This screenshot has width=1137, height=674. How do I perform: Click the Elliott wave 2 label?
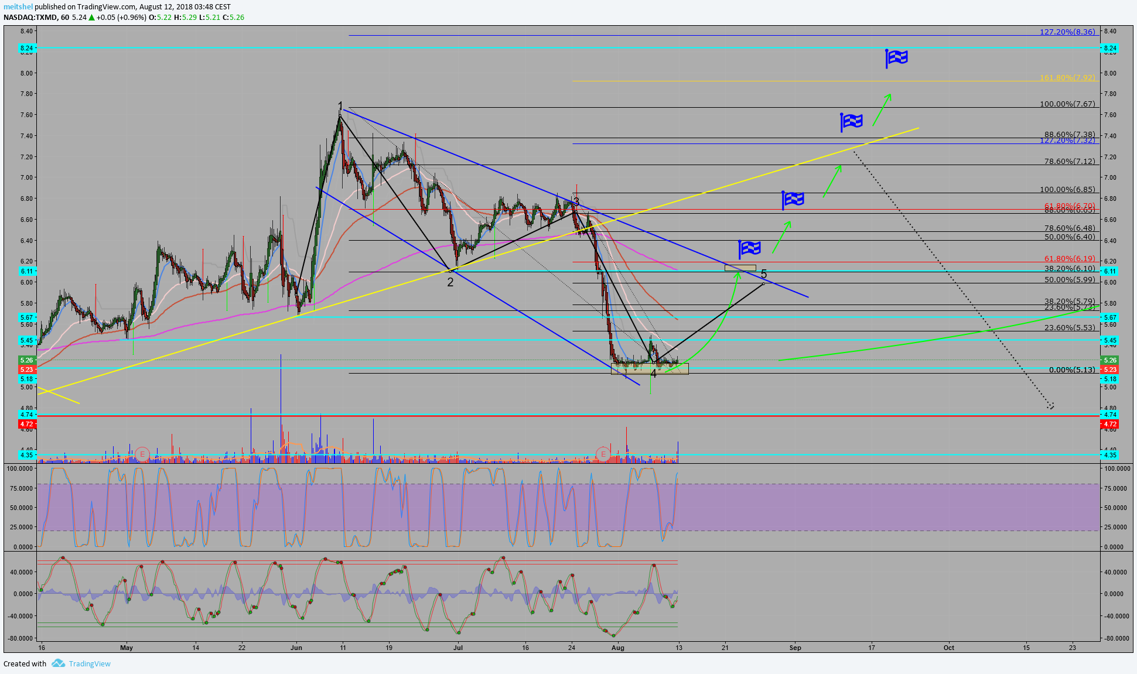click(x=450, y=282)
